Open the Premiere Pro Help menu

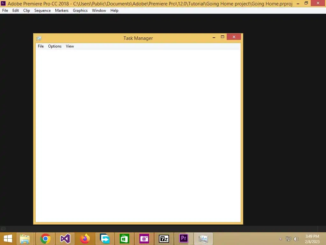click(114, 11)
